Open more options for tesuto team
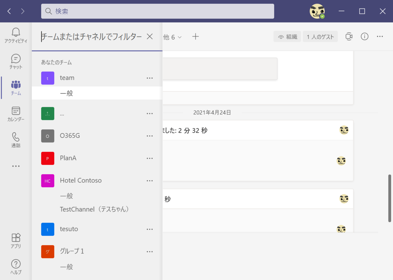This screenshot has height=280, width=393. [x=150, y=229]
